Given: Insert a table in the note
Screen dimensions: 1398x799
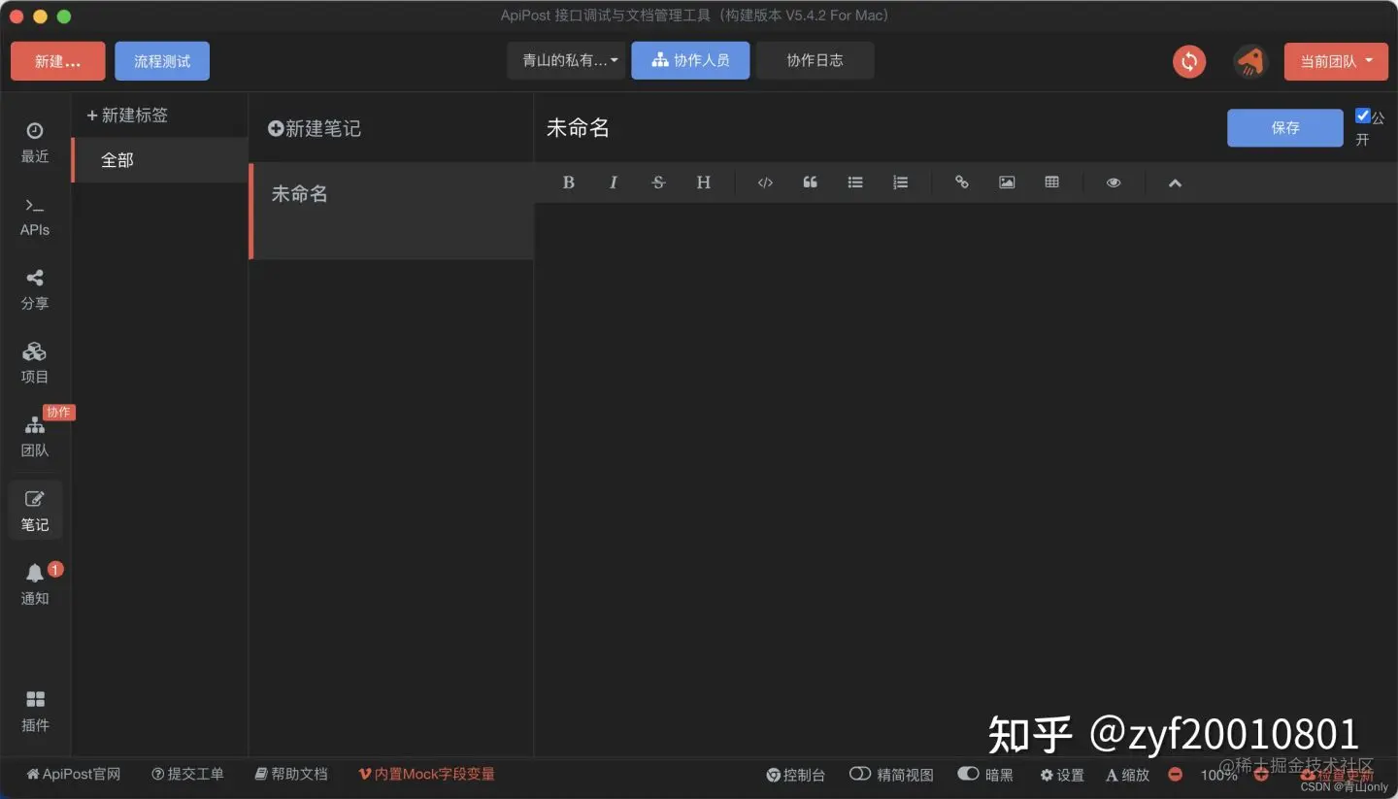Looking at the screenshot, I should click(x=1051, y=183).
